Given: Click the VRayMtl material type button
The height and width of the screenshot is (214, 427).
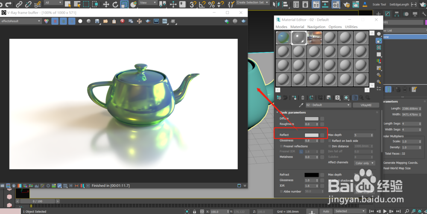Looking at the screenshot, I should click(x=366, y=105).
